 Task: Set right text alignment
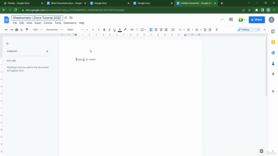(x=161, y=30)
